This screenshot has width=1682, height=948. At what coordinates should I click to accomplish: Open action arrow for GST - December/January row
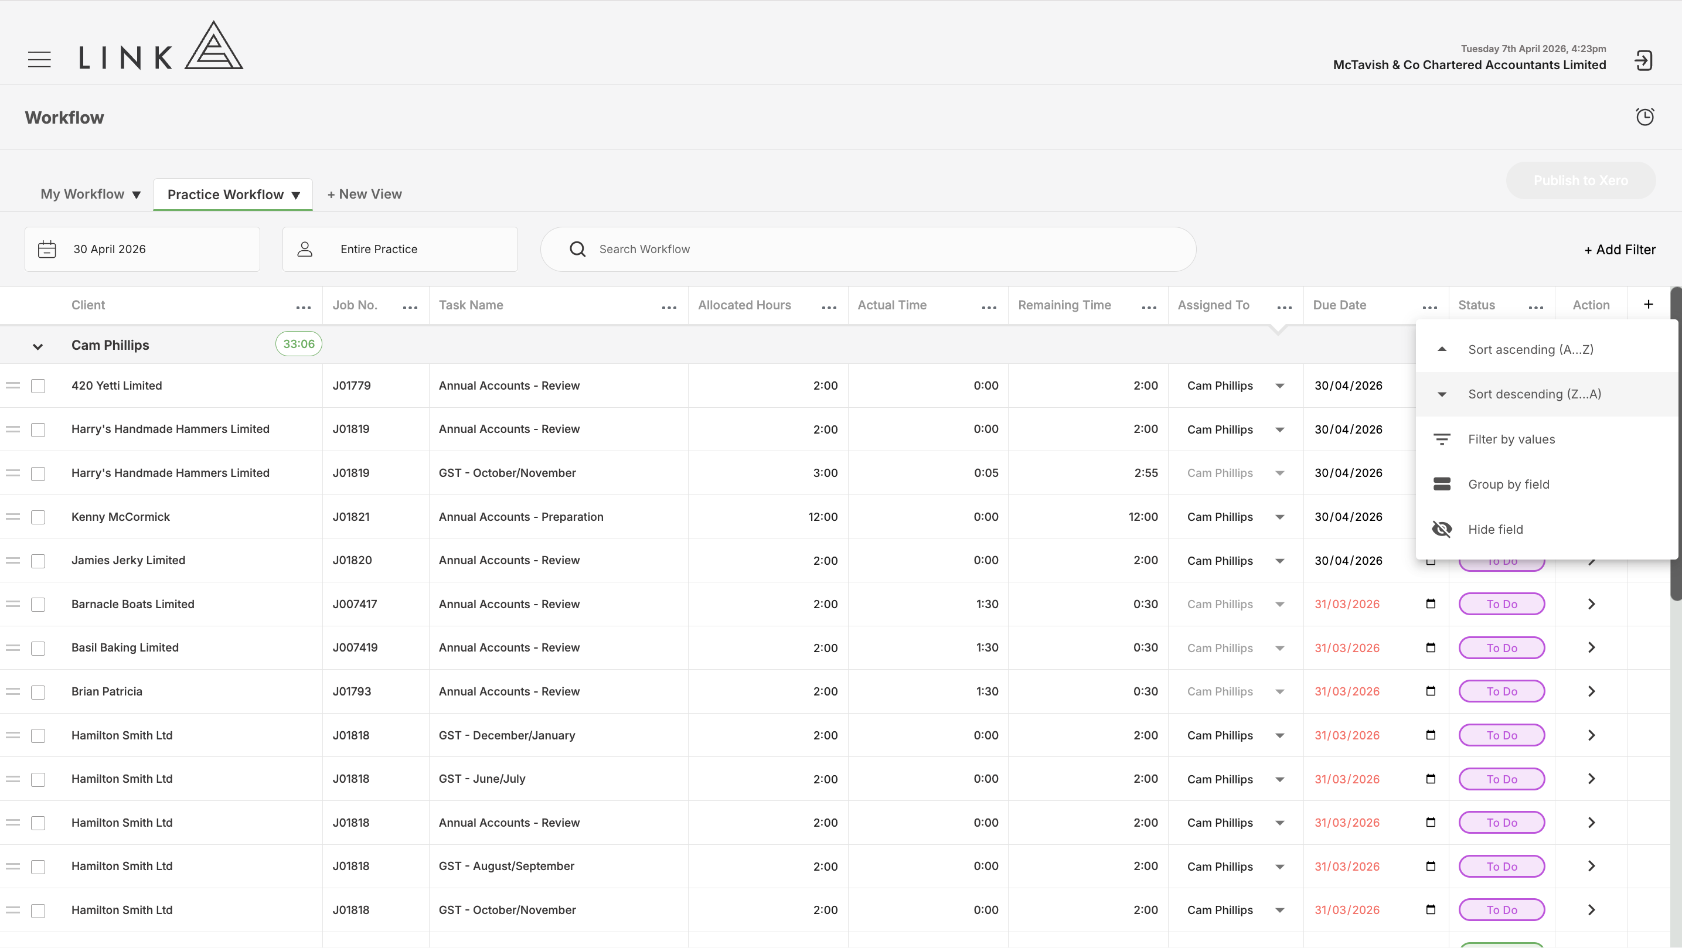coord(1592,735)
